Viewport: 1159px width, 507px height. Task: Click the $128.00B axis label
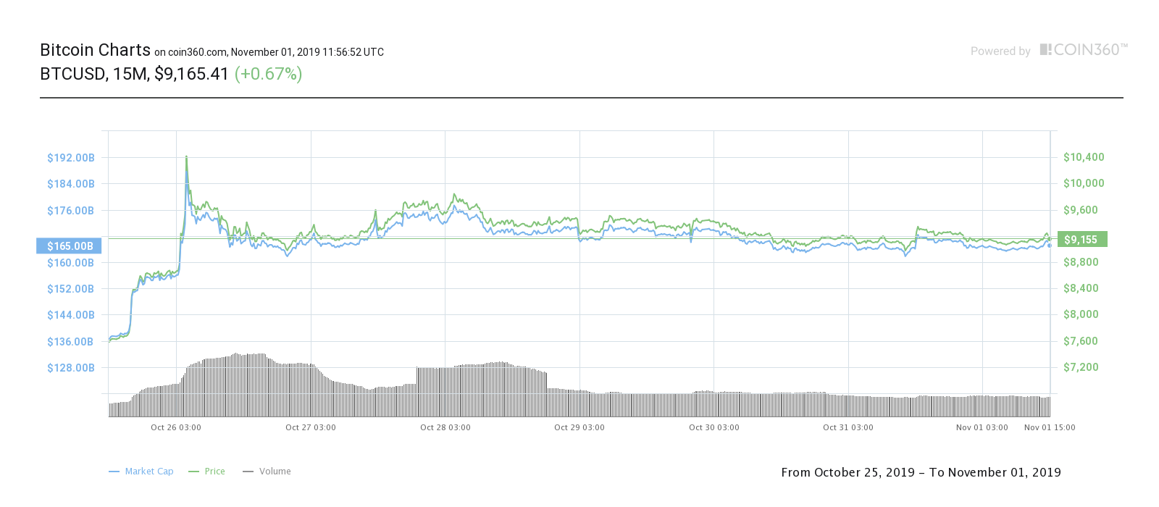[71, 368]
